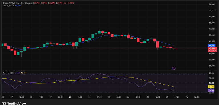
Task: Click the purple lightning bolt icon
Action: [x=173, y=68]
